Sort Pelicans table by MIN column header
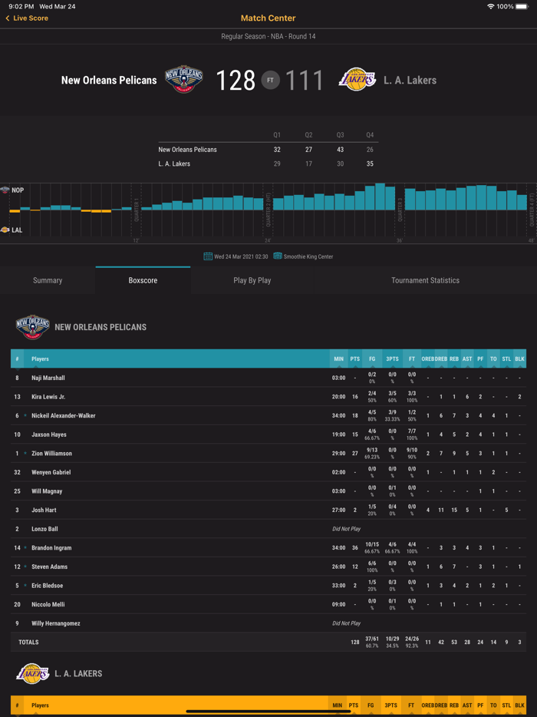This screenshot has height=717, width=537. click(338, 359)
